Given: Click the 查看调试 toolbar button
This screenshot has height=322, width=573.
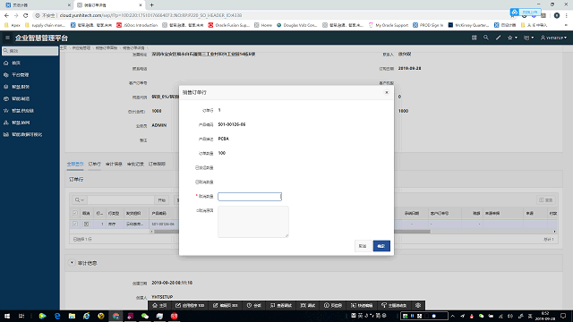Looking at the screenshot, I should tap(281, 306).
